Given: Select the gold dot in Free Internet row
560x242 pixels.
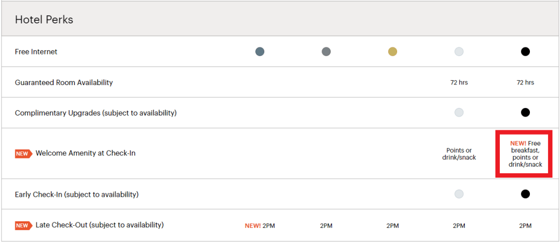Looking at the screenshot, I should [392, 52].
